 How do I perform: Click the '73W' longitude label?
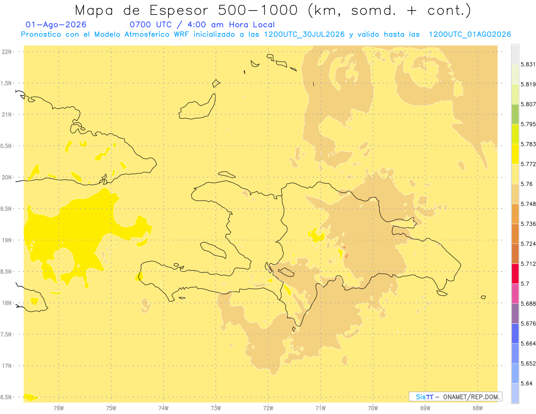click(x=215, y=408)
